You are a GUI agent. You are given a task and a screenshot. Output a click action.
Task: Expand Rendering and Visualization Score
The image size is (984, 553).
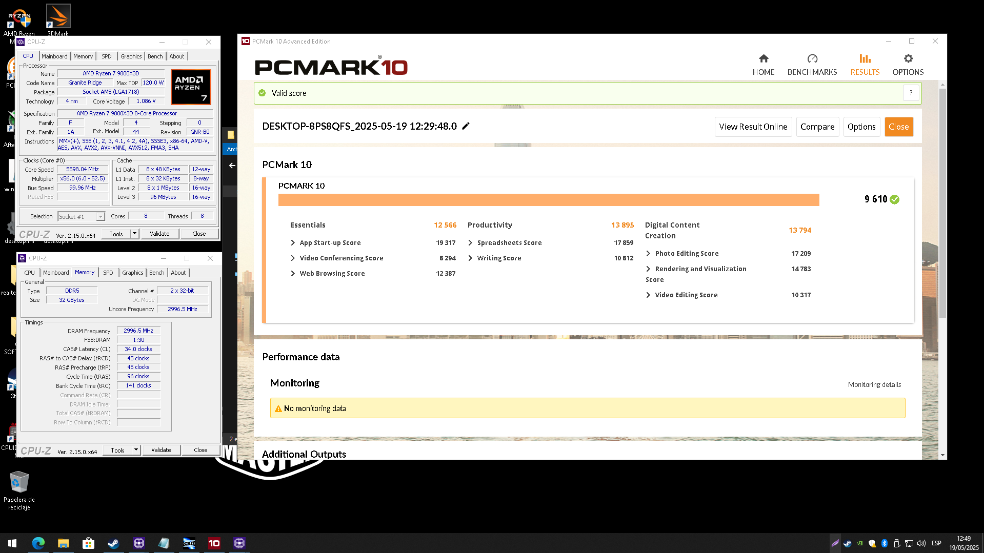click(x=648, y=269)
